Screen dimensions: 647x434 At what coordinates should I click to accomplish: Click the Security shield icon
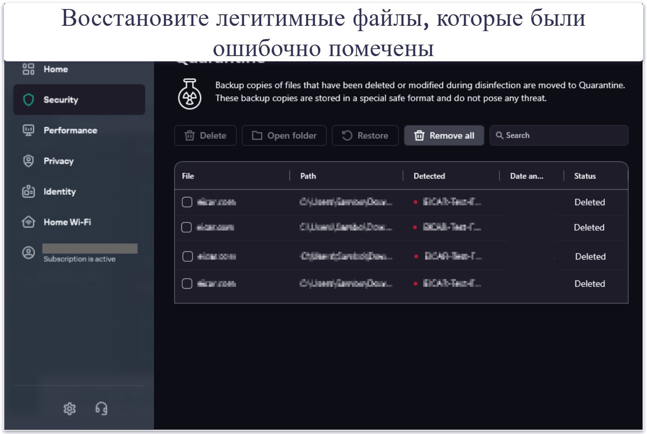coord(28,99)
